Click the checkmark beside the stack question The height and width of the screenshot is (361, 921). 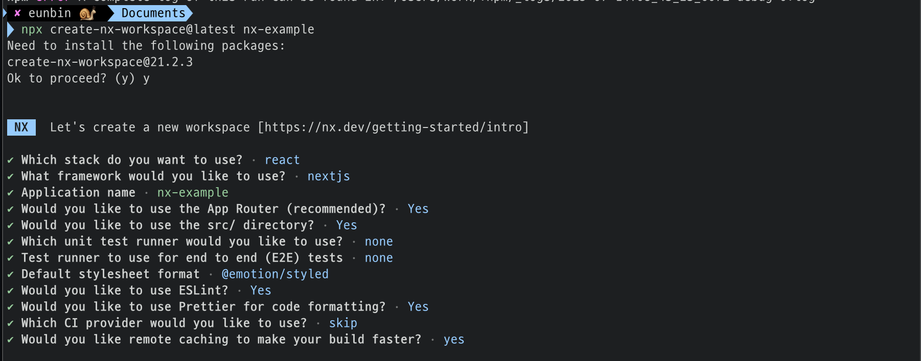10,160
